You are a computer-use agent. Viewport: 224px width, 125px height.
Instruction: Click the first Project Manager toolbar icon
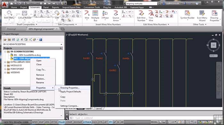5,40
